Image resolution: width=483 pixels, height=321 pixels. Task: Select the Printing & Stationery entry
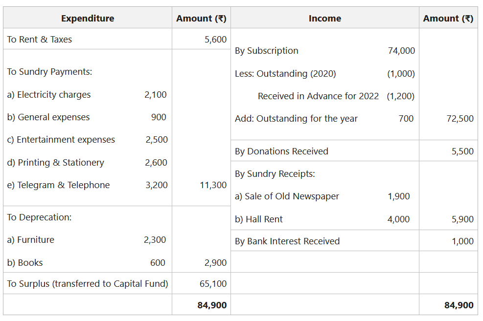(x=56, y=163)
